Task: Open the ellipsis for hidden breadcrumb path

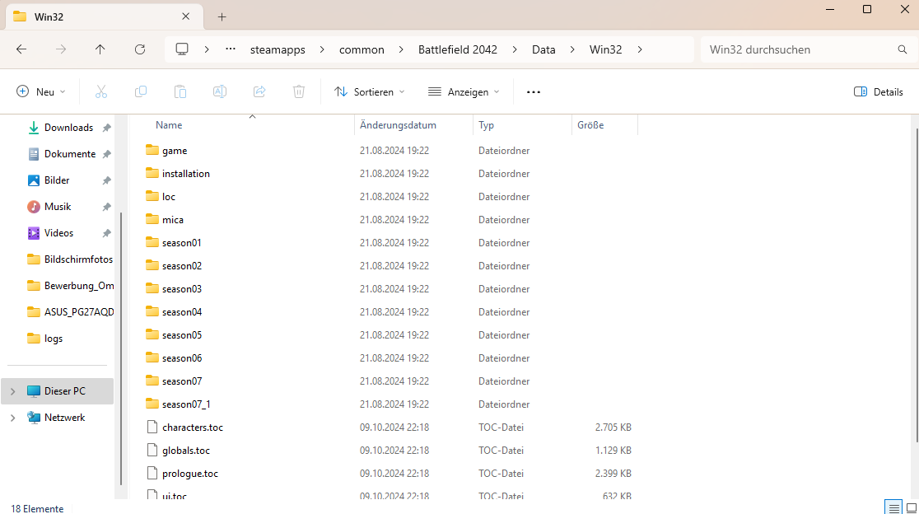Action: click(231, 49)
